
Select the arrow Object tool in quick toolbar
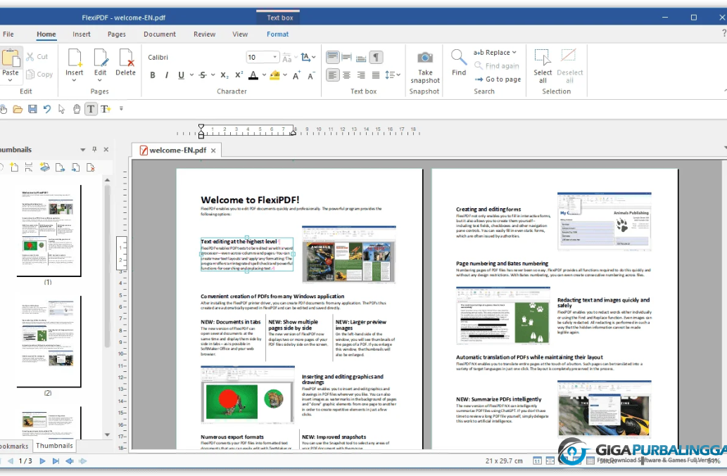61,109
